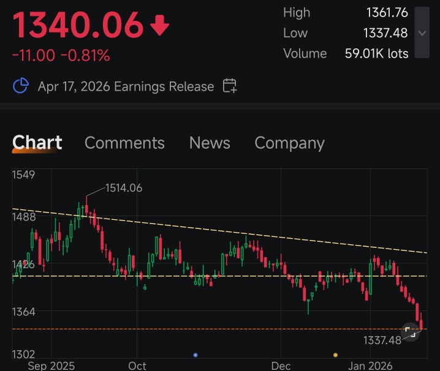Screen dimensions: 440x371
Task: Click the -11.00 -0.81% change text
Action: (61, 55)
